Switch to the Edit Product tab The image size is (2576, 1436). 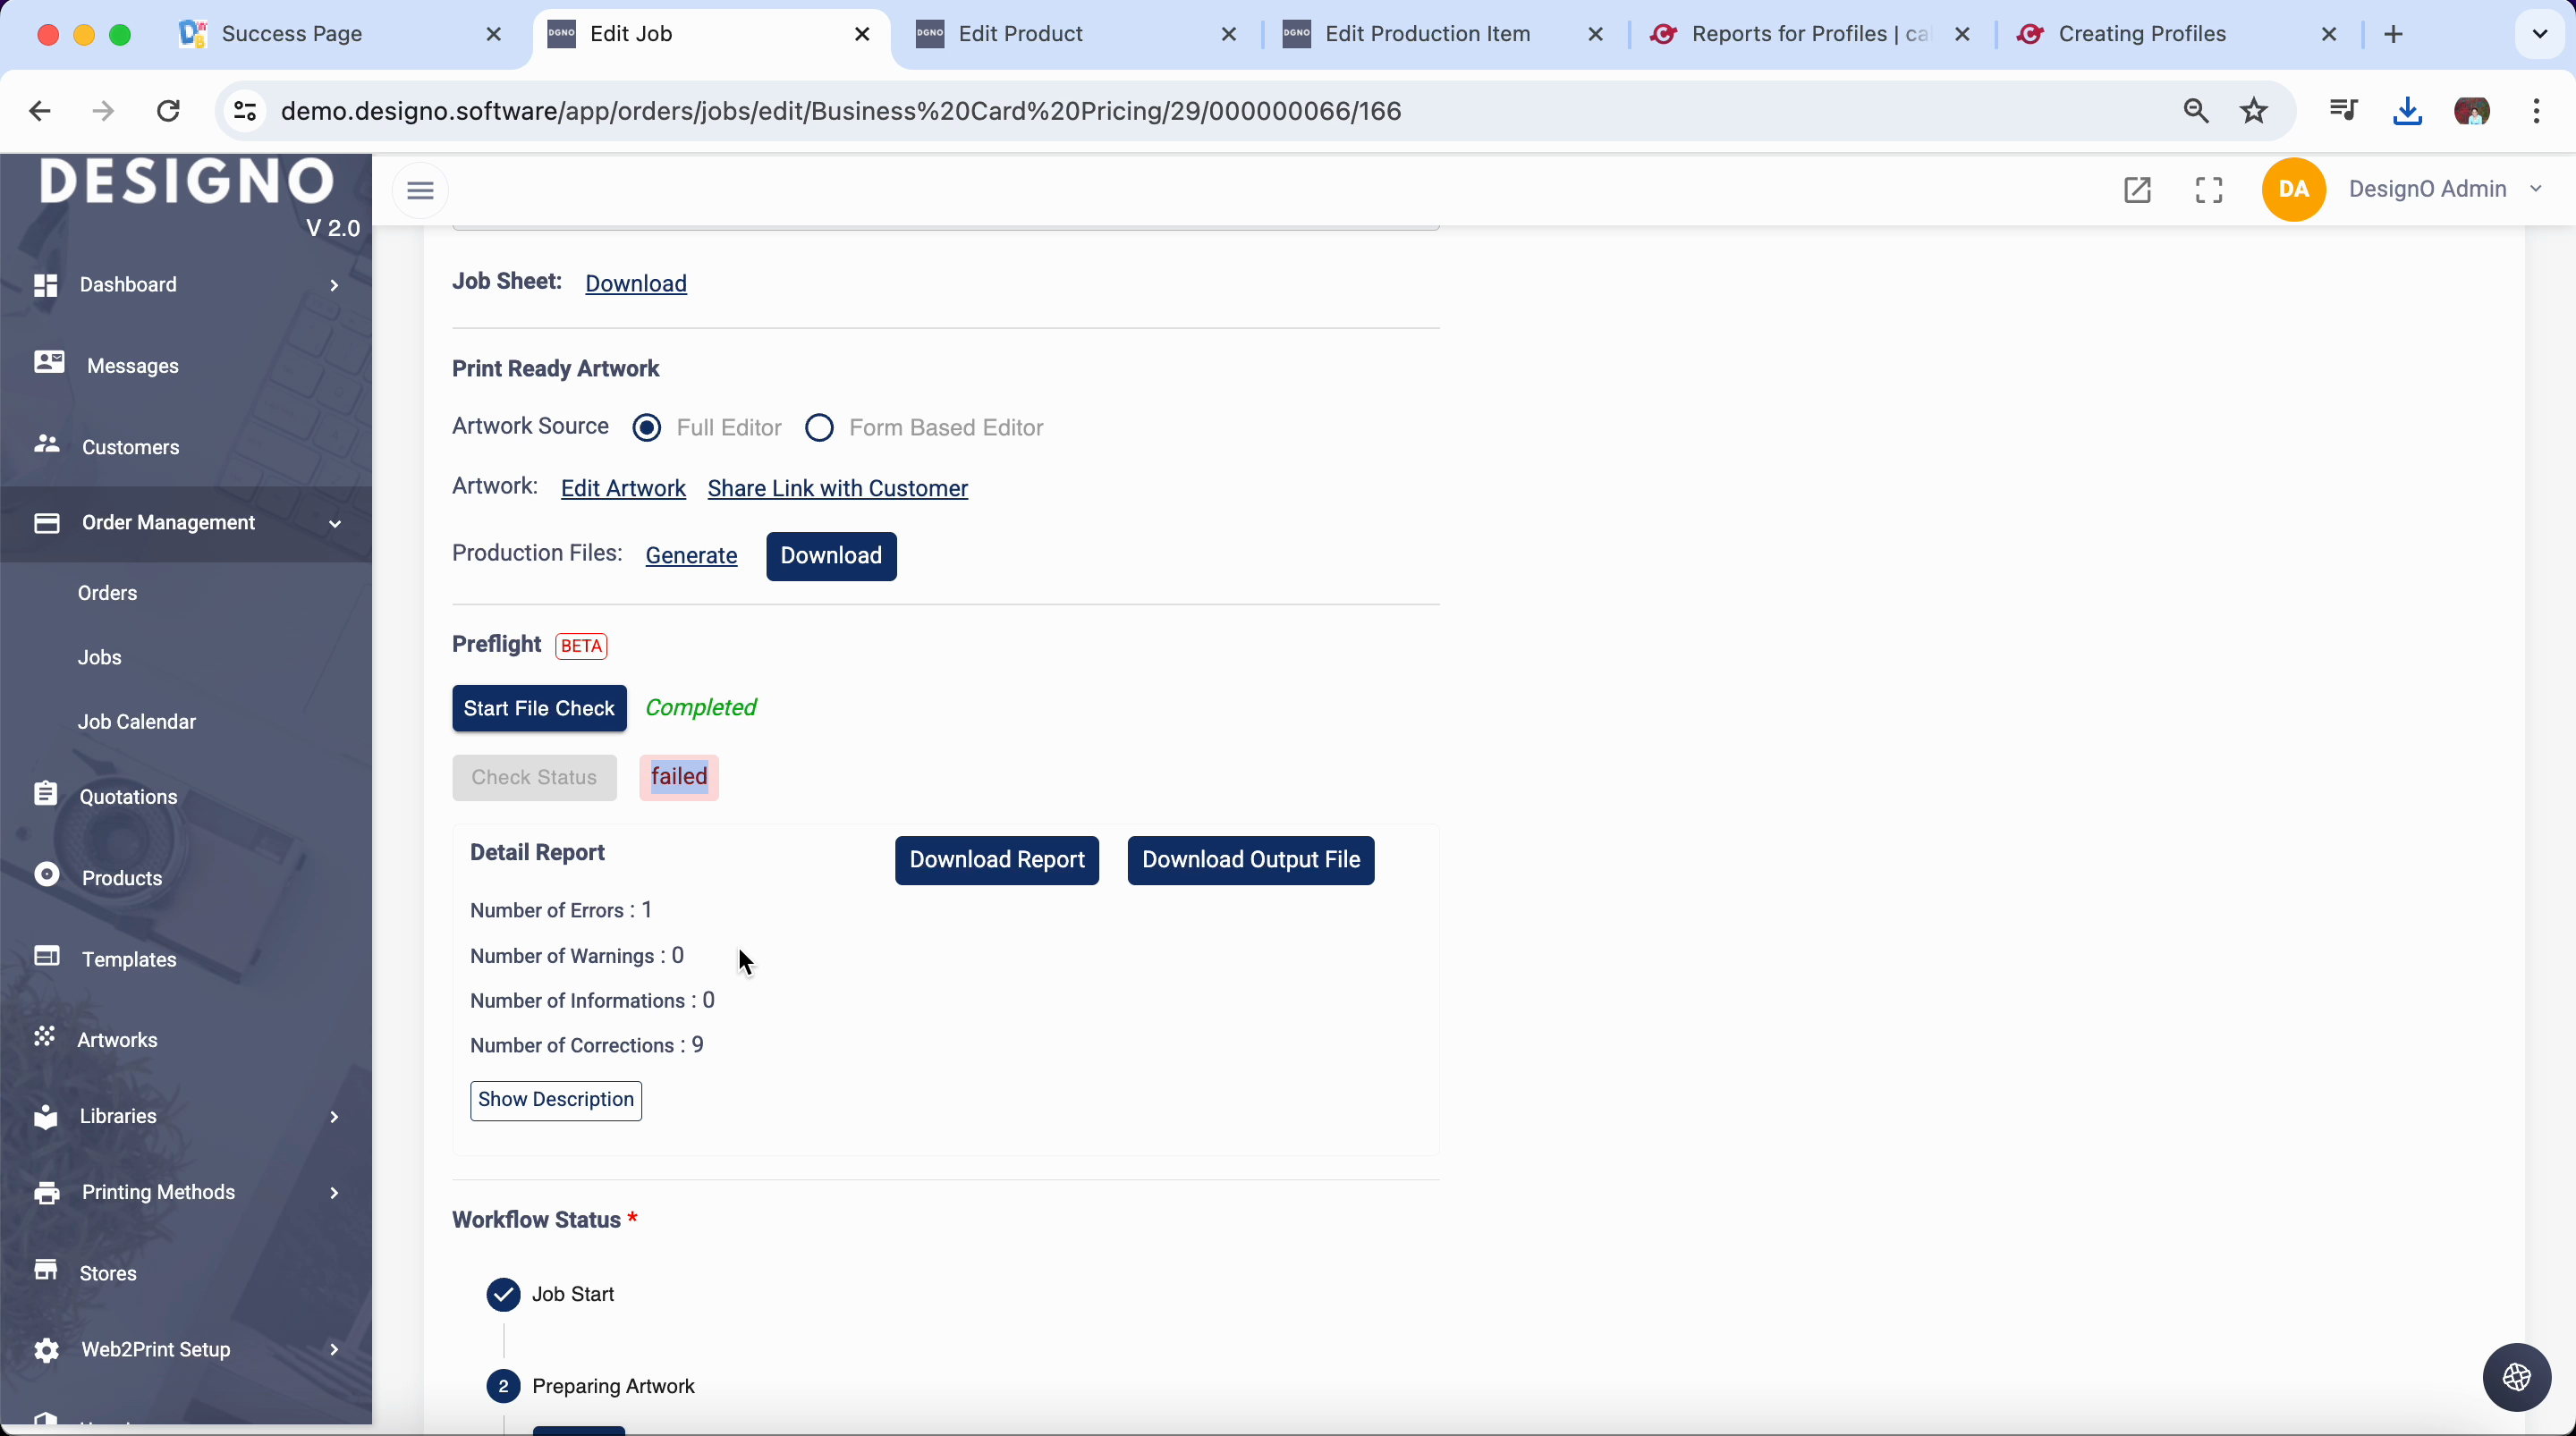(1020, 34)
